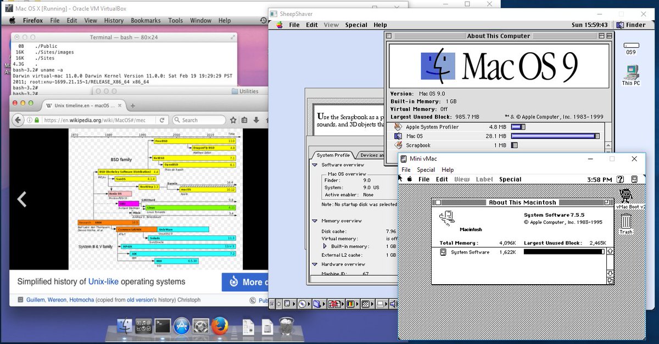Open the Wereon author link
The image size is (659, 344).
(58, 300)
